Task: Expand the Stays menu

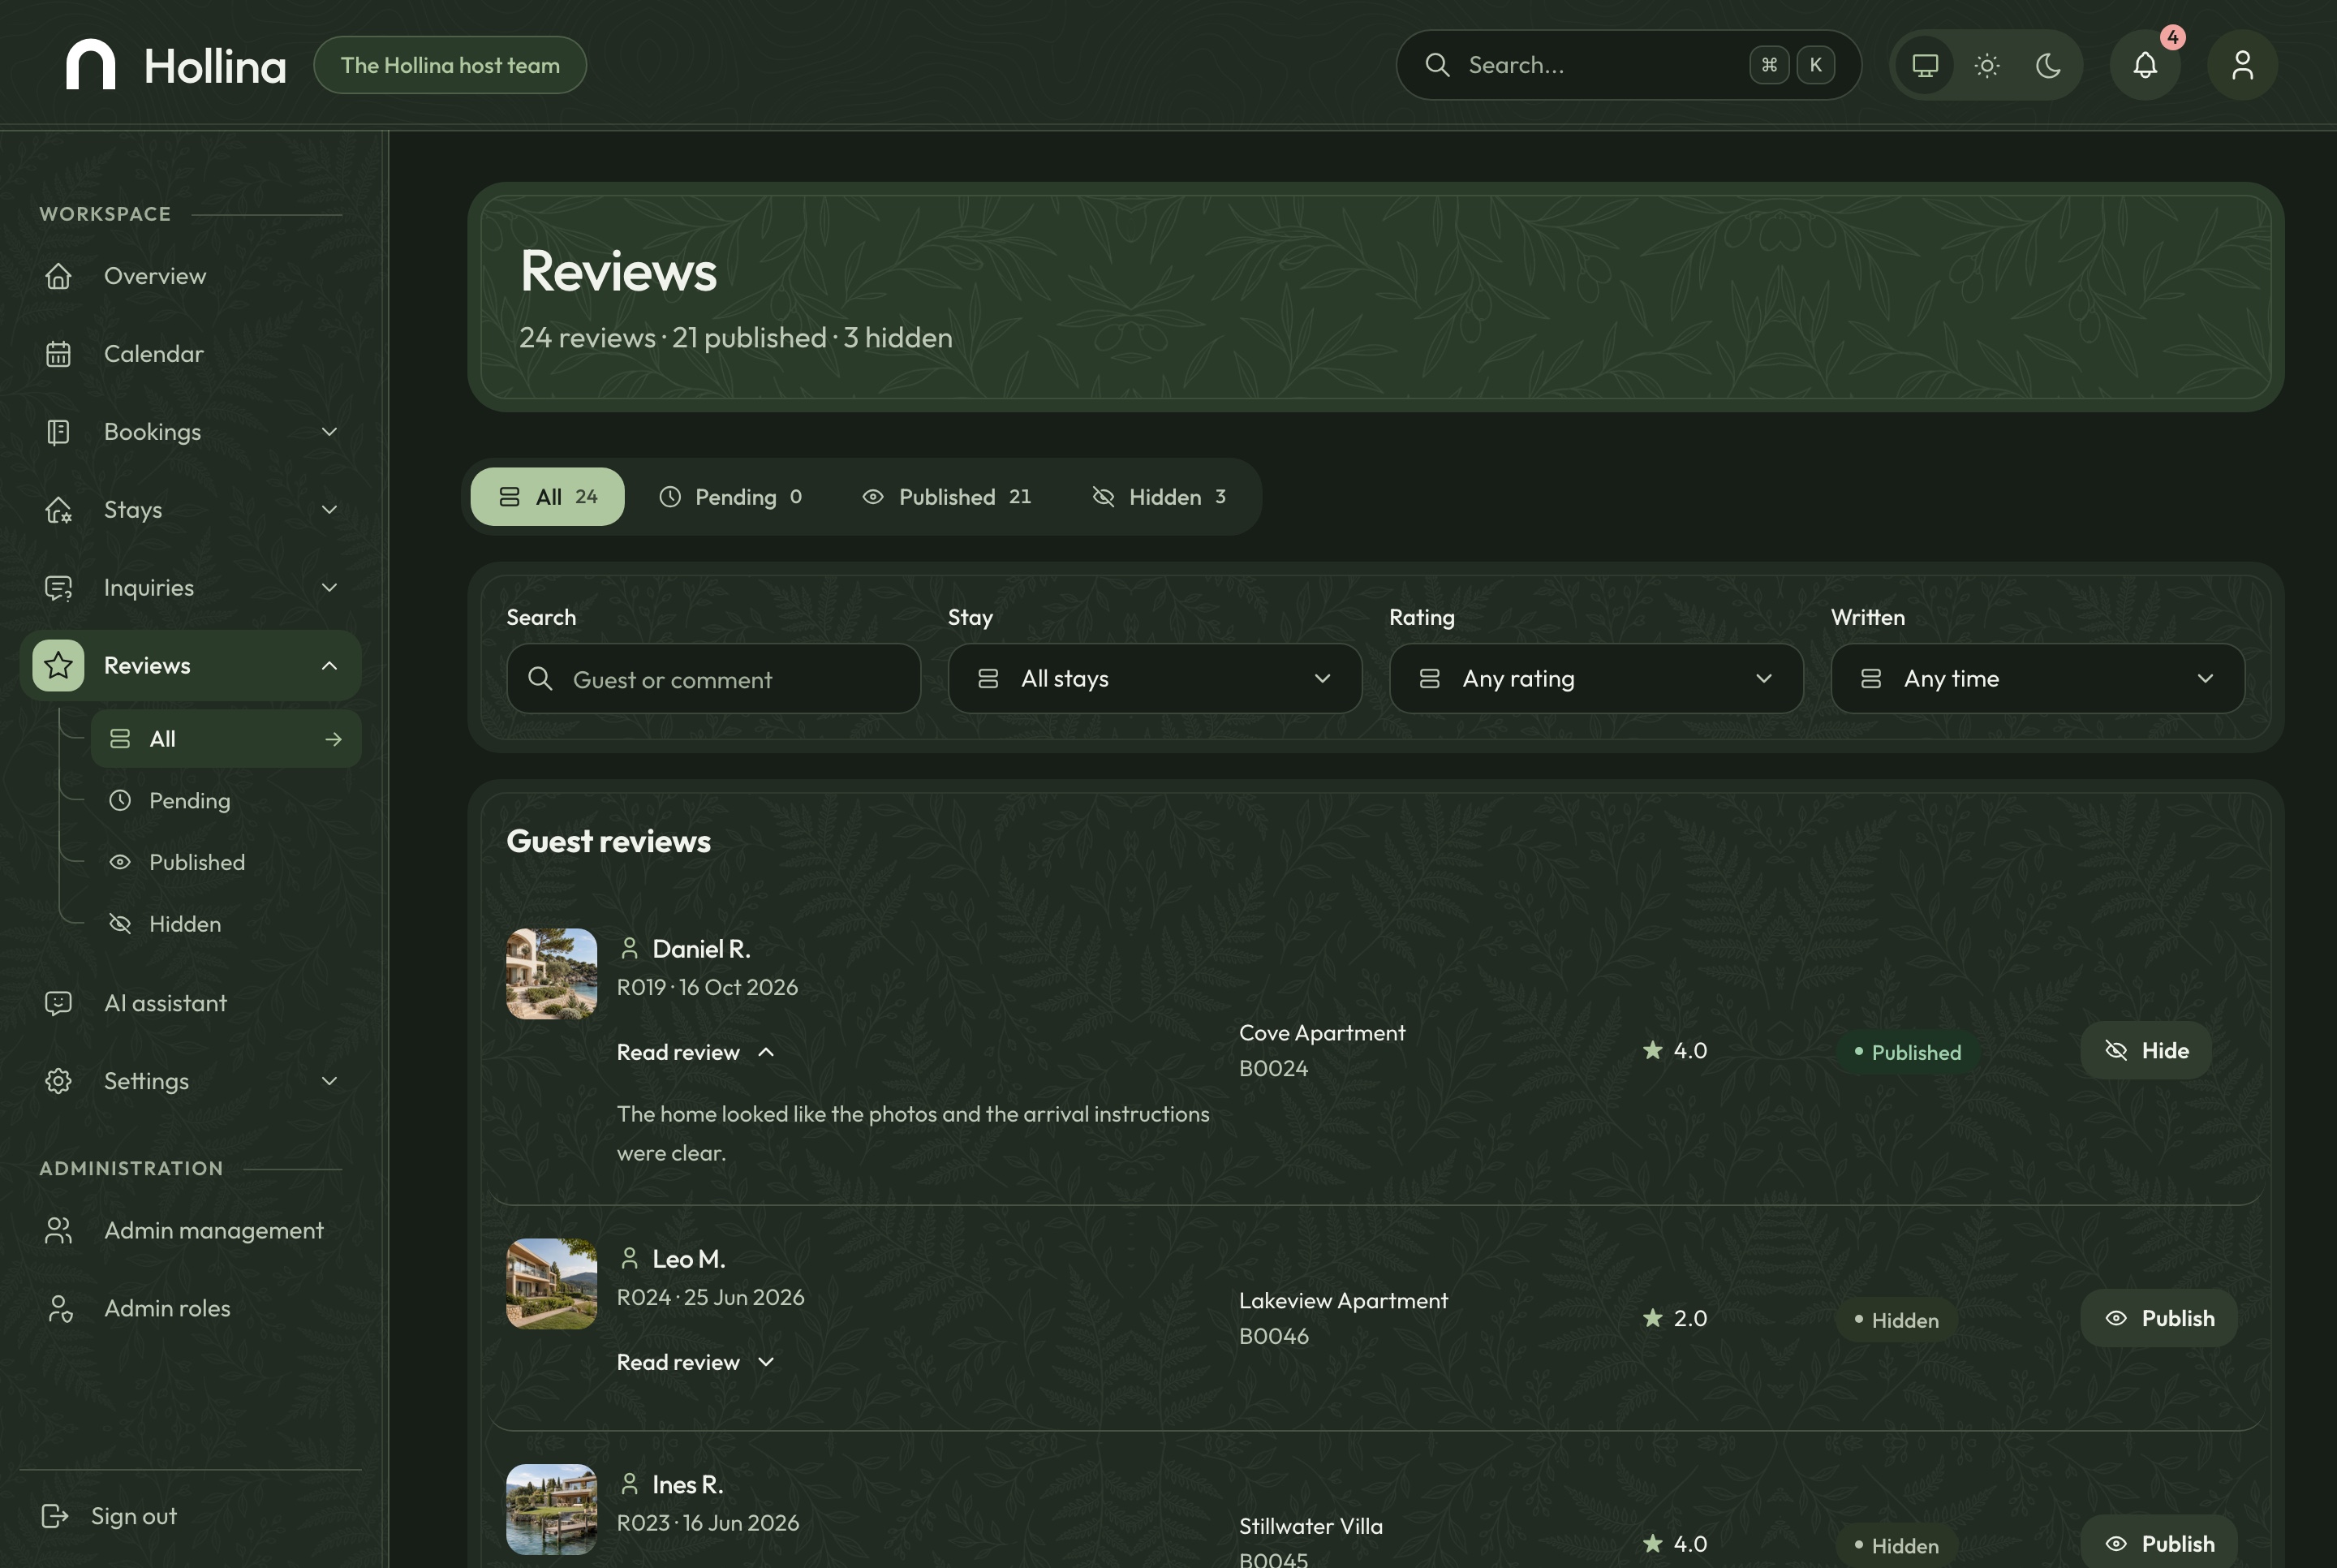Action: tap(191, 510)
